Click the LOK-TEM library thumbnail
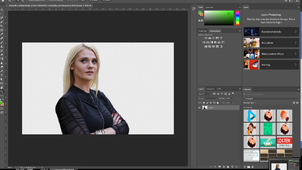This screenshot has height=170, width=302. [x=284, y=142]
